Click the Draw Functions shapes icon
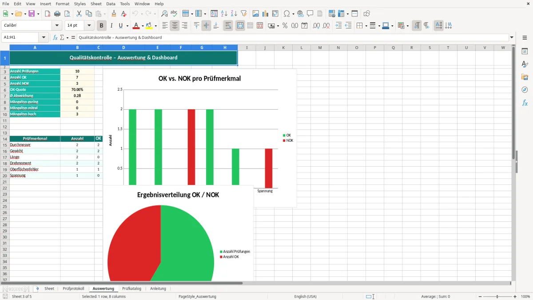 coord(367,14)
